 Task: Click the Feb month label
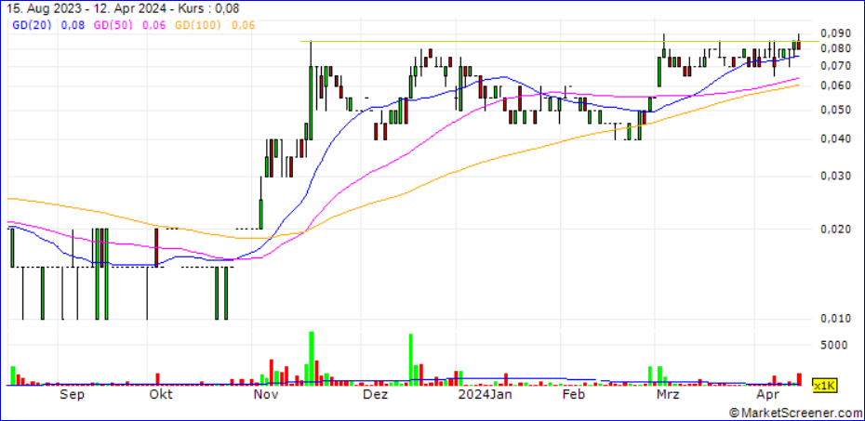pos(573,395)
